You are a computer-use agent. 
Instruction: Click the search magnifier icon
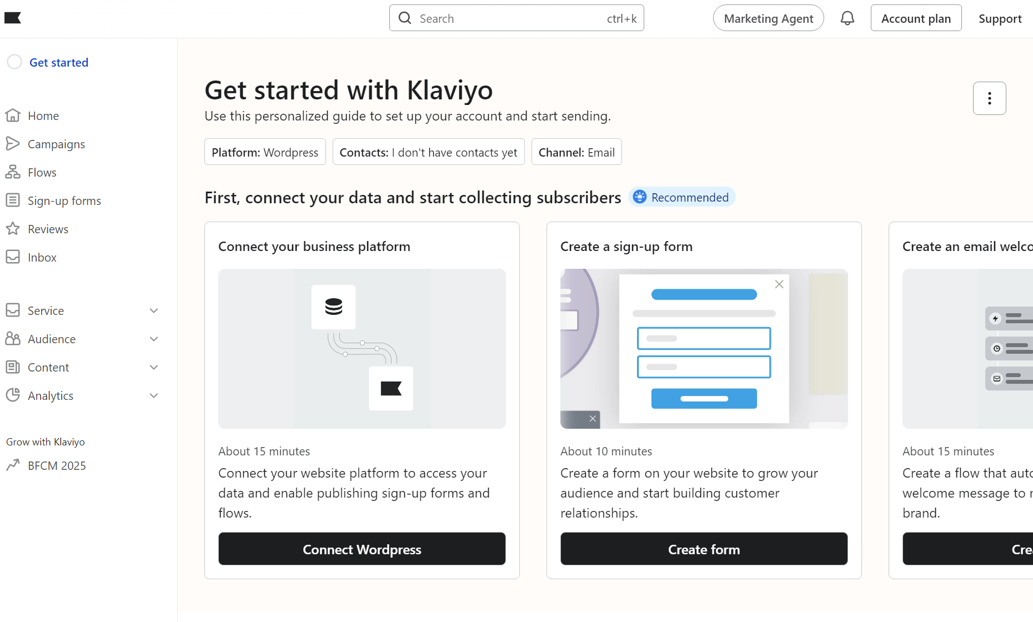tap(405, 18)
